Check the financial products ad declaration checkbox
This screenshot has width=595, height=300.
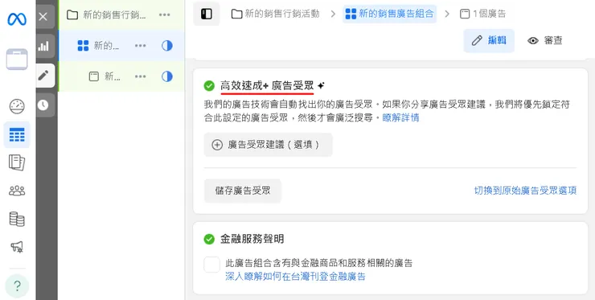211,265
